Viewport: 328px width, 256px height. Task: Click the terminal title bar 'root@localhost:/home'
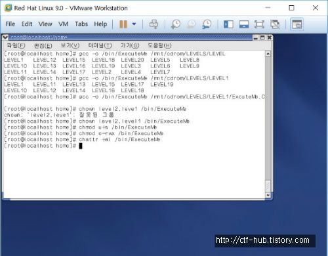coord(39,37)
